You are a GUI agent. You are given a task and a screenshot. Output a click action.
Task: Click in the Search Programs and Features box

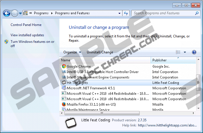[x=163, y=13]
